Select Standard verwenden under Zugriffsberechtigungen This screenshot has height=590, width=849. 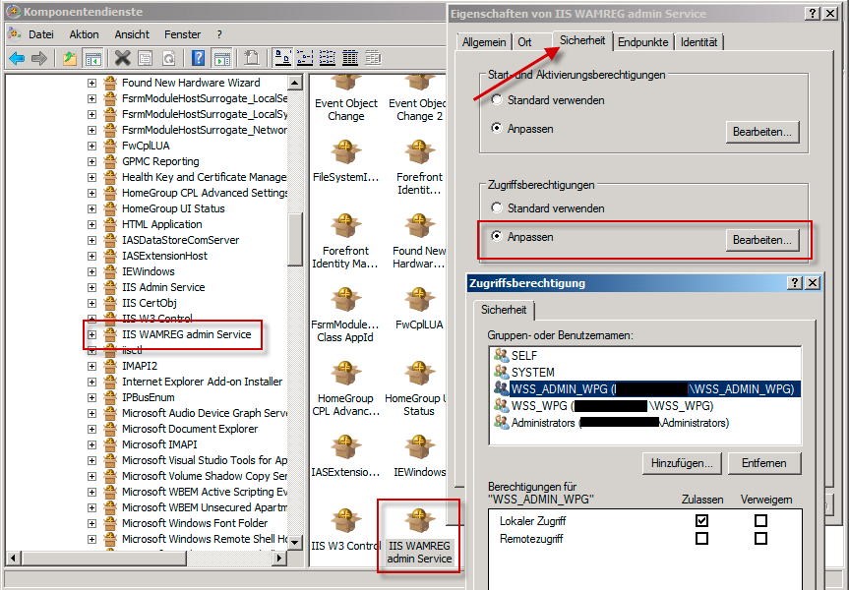497,207
